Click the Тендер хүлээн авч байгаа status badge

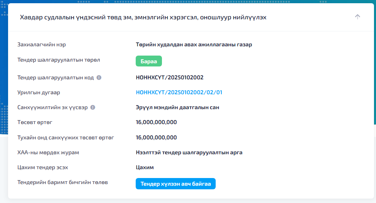pyautogui.click(x=176, y=184)
